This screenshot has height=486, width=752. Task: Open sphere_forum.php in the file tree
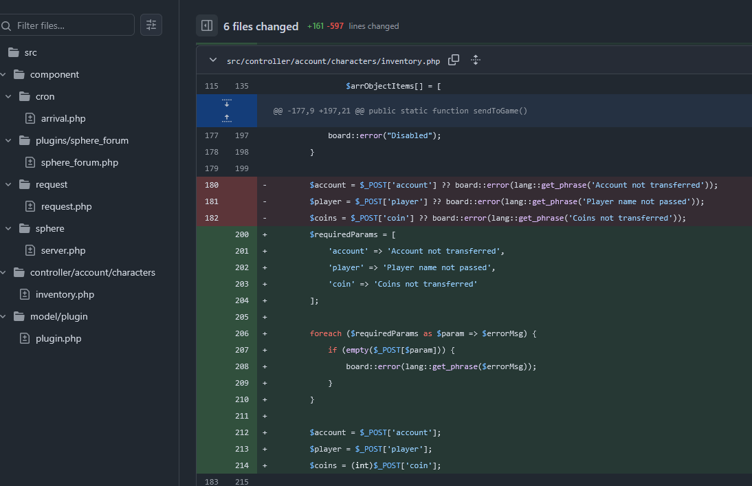[80, 163]
